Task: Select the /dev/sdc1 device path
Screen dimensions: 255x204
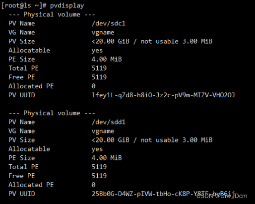Action: pos(109,23)
